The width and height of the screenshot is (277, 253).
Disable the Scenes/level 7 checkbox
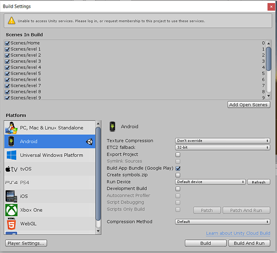[x=7, y=86]
